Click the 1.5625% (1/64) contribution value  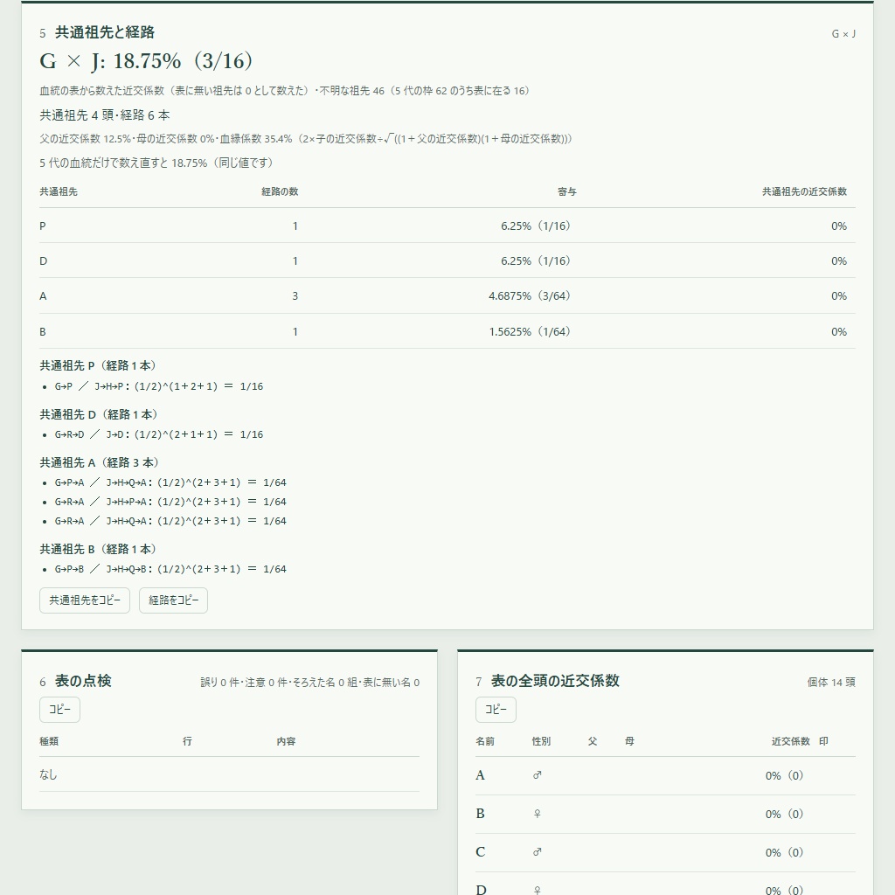click(x=530, y=331)
